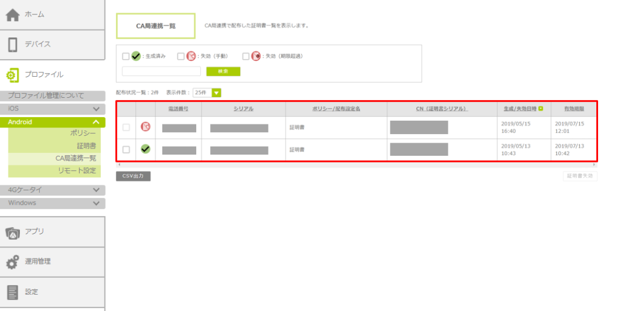Expand the iOS section in sidebar
Screen dimensions: 618x311
point(95,109)
